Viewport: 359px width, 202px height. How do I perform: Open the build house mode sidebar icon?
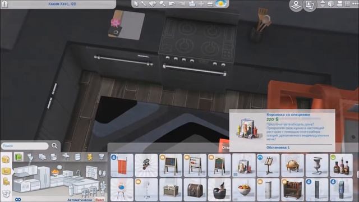coord(6,159)
